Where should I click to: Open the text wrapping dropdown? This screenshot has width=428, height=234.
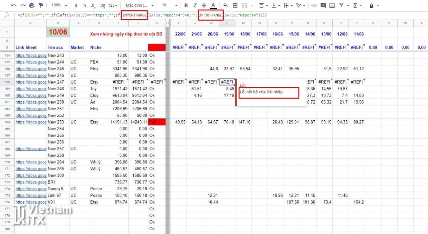288,5
